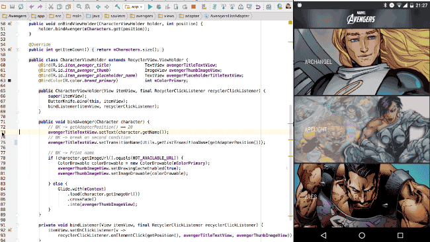Collapse the CharacterViewHolder constructor fold marker
The image size is (430, 242).
tap(17, 91)
